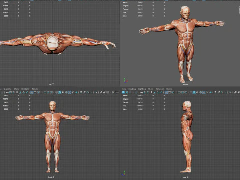
Task: Toggle X-ray mode in side view
Action: click(235, 92)
